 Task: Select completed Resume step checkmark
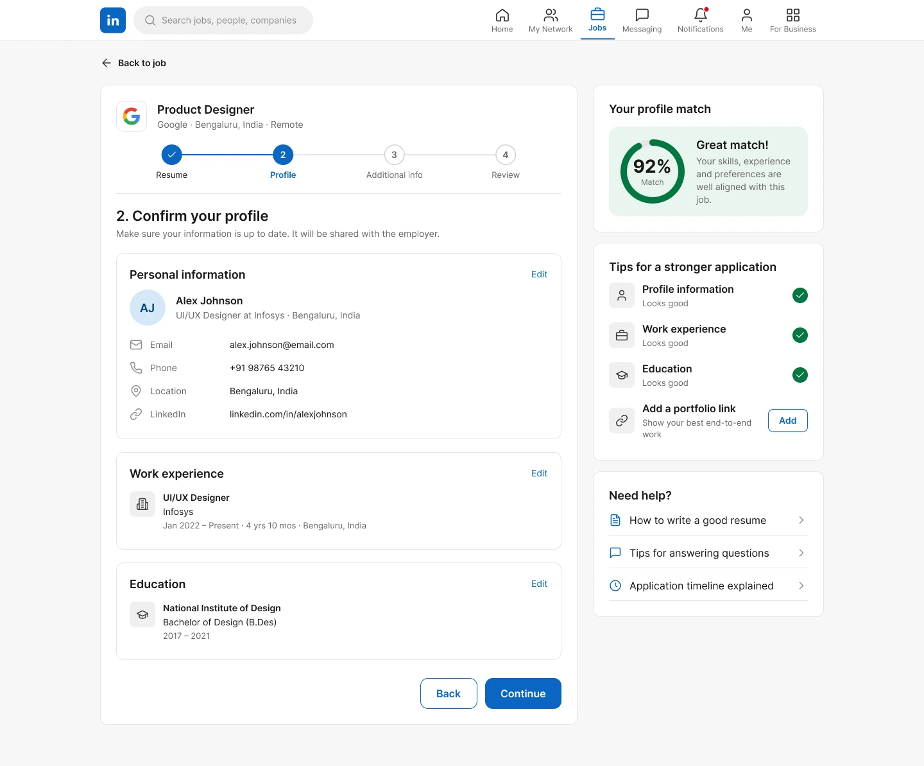tap(171, 155)
